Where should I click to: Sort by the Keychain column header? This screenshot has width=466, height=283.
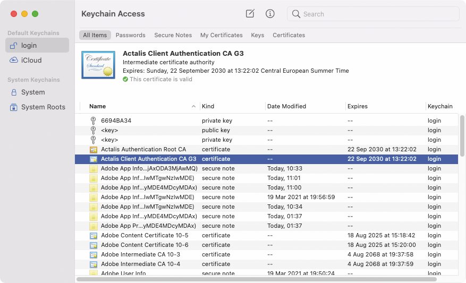pyautogui.click(x=440, y=106)
